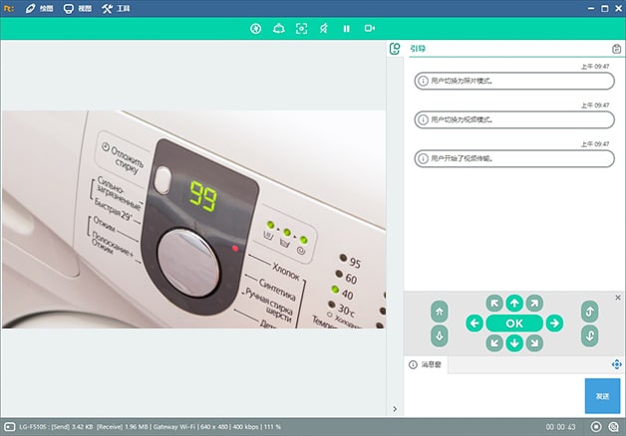Click the first 上午 09:47 message about photo mode

pyautogui.click(x=514, y=81)
